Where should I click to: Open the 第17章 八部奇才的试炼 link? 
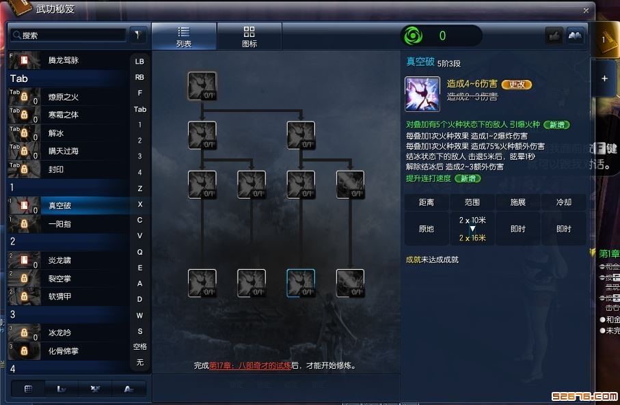tap(250, 365)
